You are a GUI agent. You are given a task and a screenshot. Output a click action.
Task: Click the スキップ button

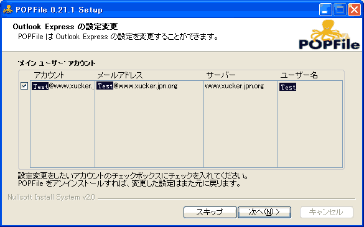coord(210,212)
